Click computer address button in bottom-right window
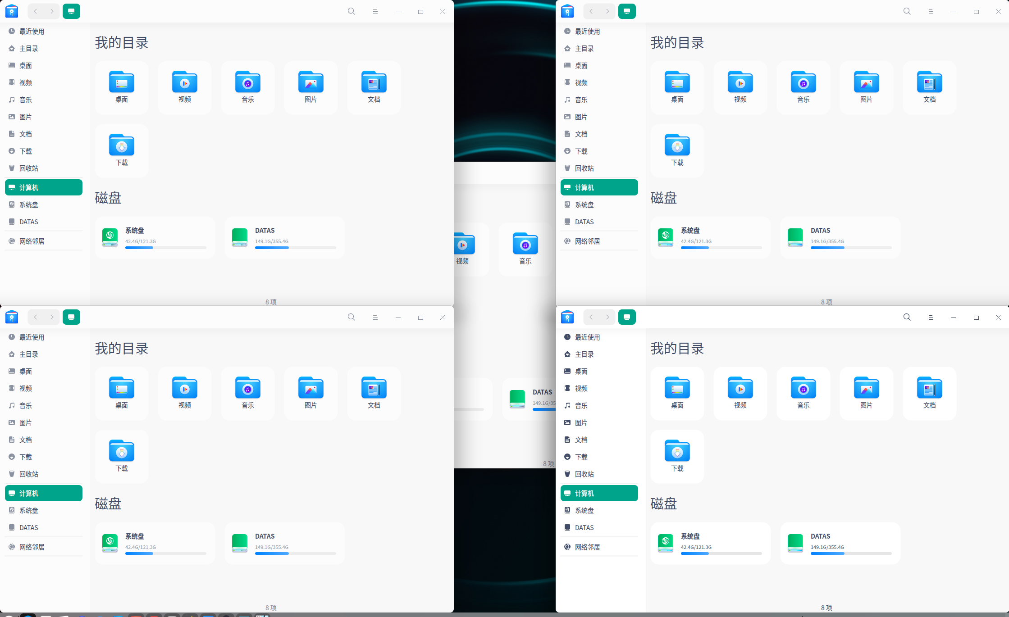1009x617 pixels. point(627,317)
